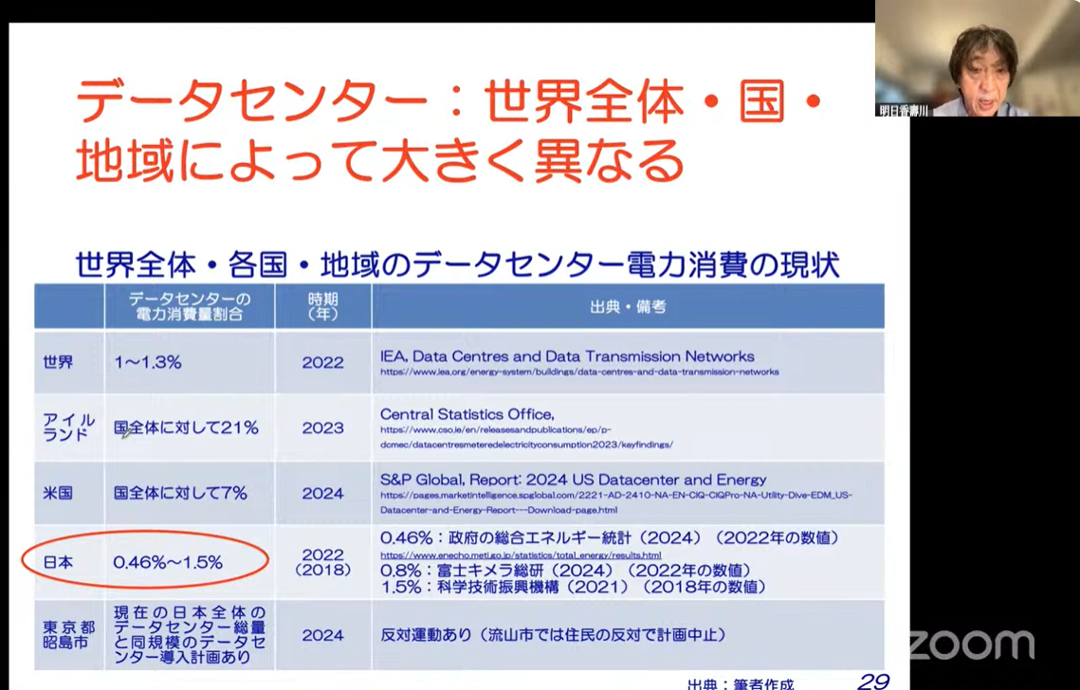Click the データセンターの電力消費量割合 column header
Screen dimensions: 1080x690
[190, 306]
